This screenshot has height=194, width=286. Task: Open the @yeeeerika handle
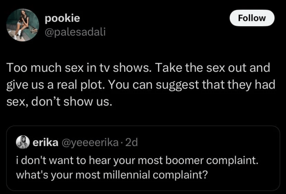[x=90, y=143]
